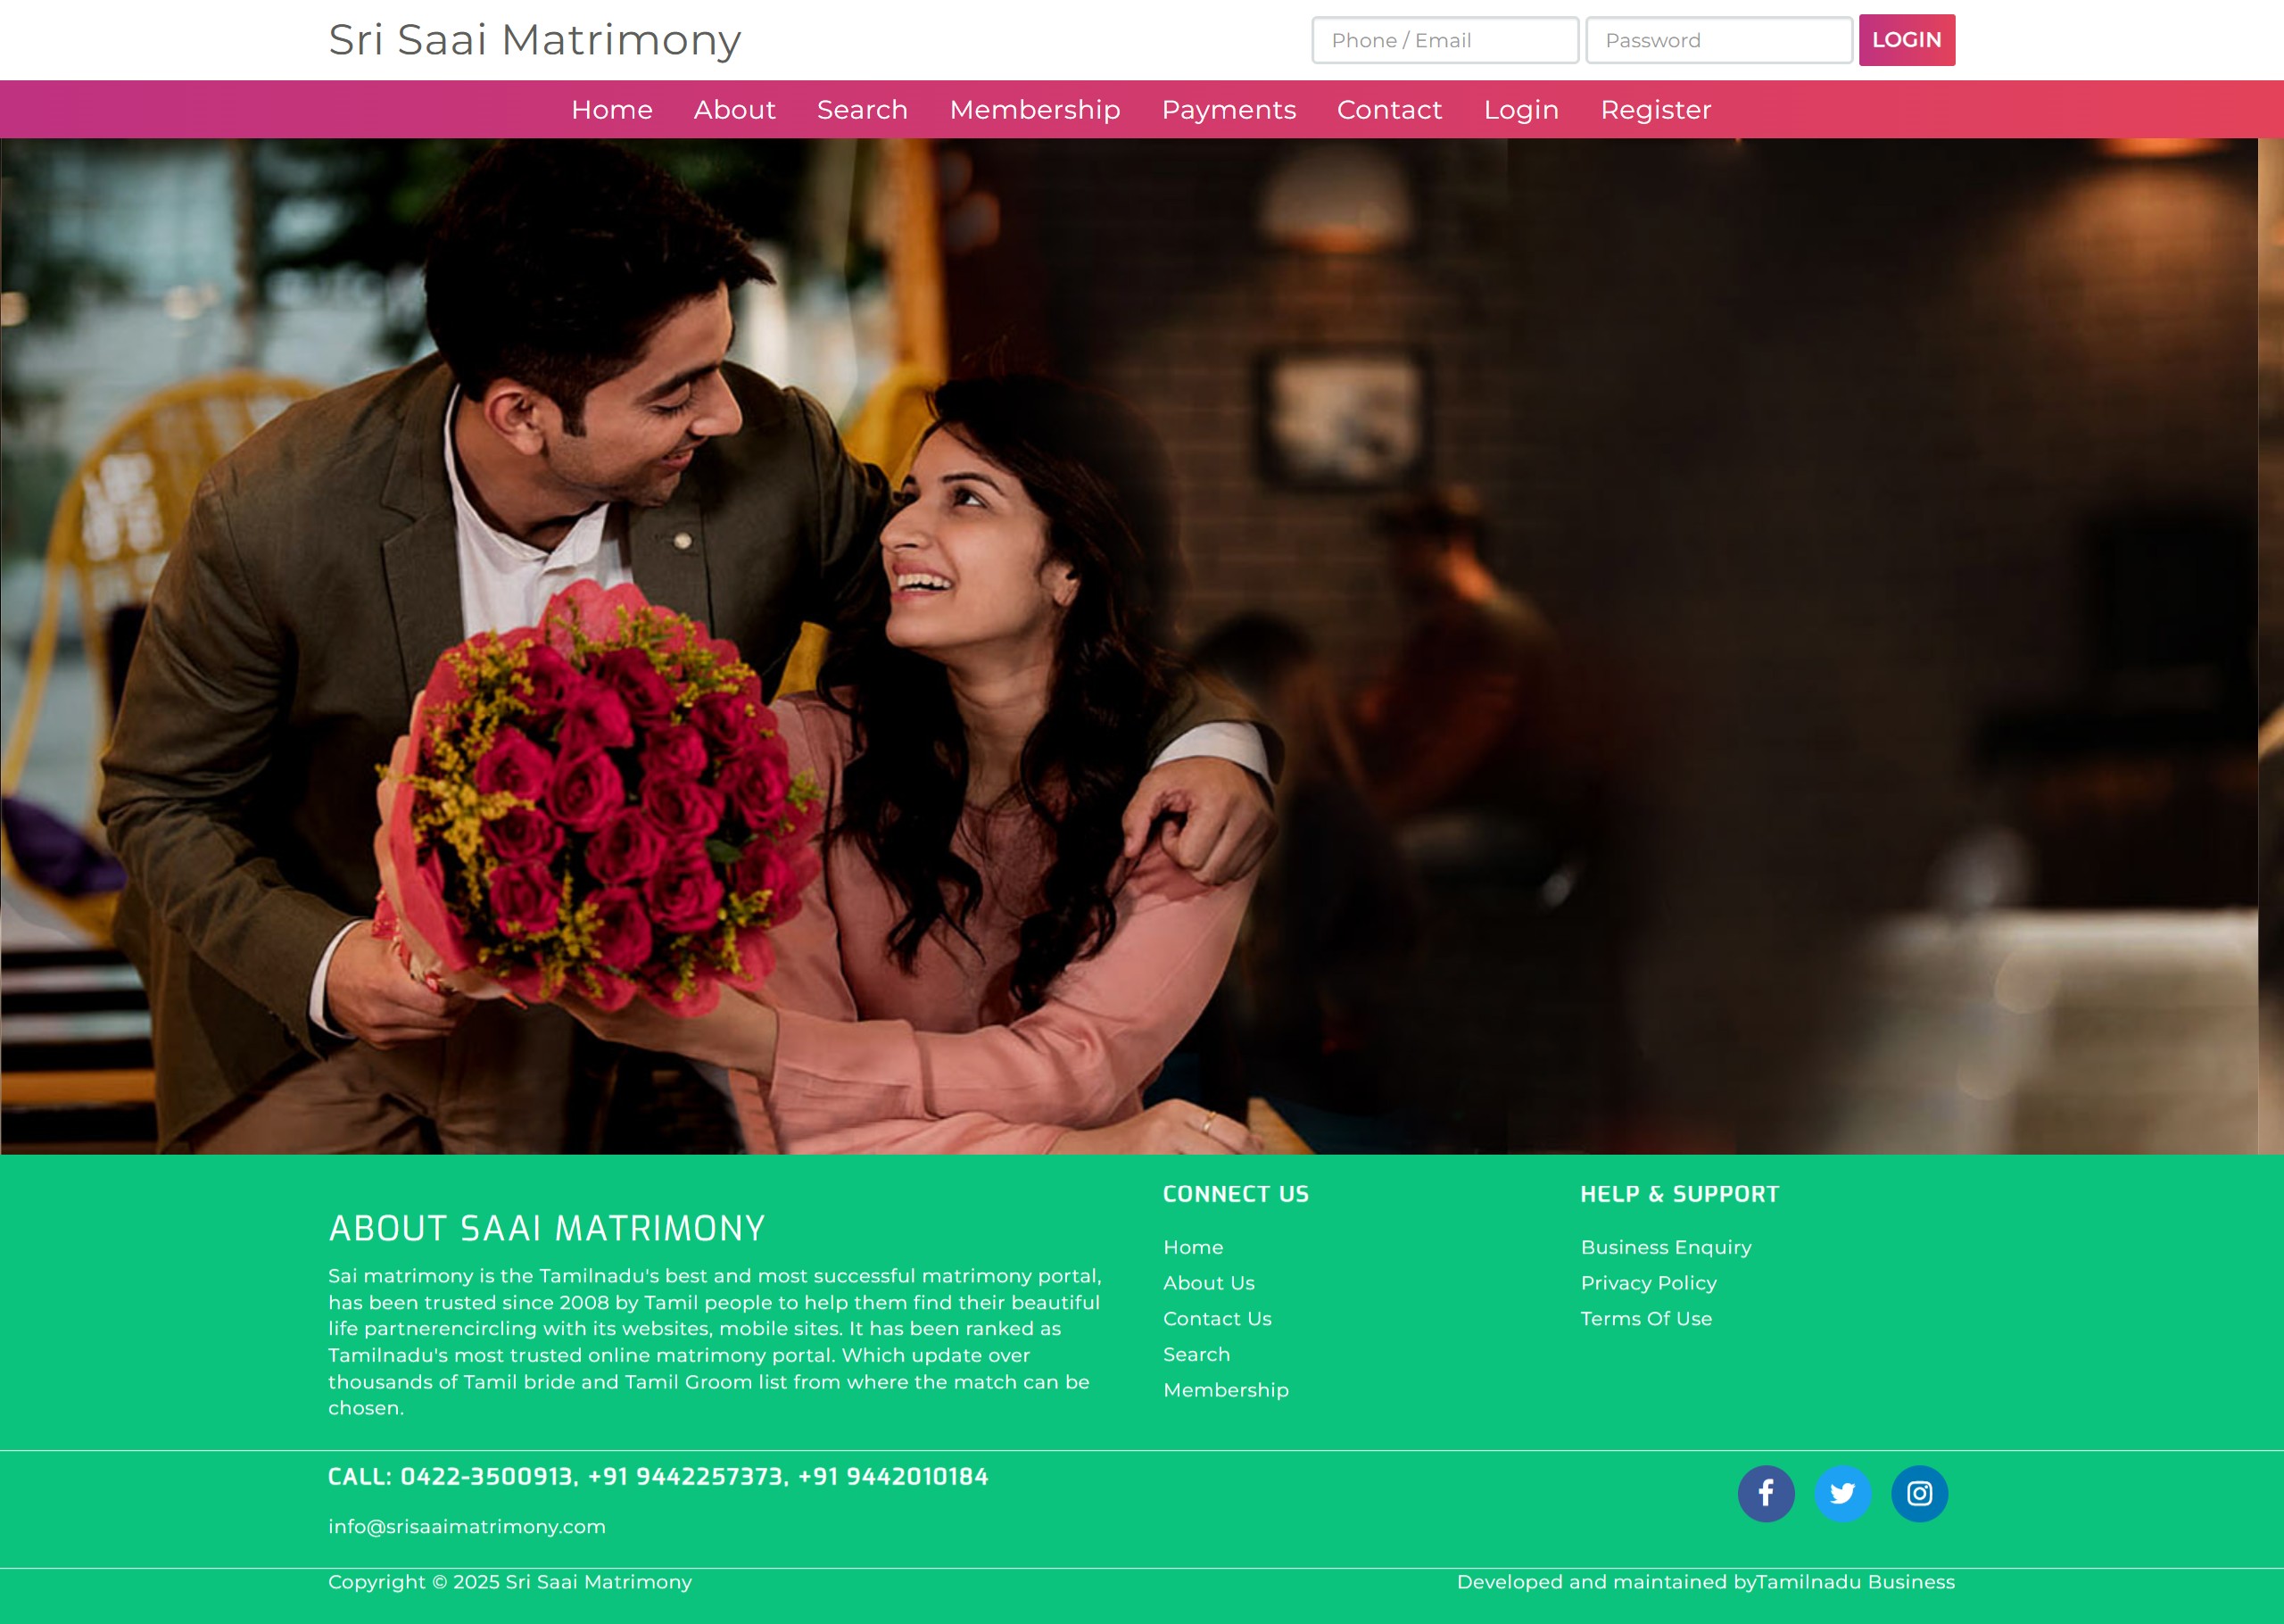
Task: Click the Contact nav menu item
Action: (x=1389, y=110)
